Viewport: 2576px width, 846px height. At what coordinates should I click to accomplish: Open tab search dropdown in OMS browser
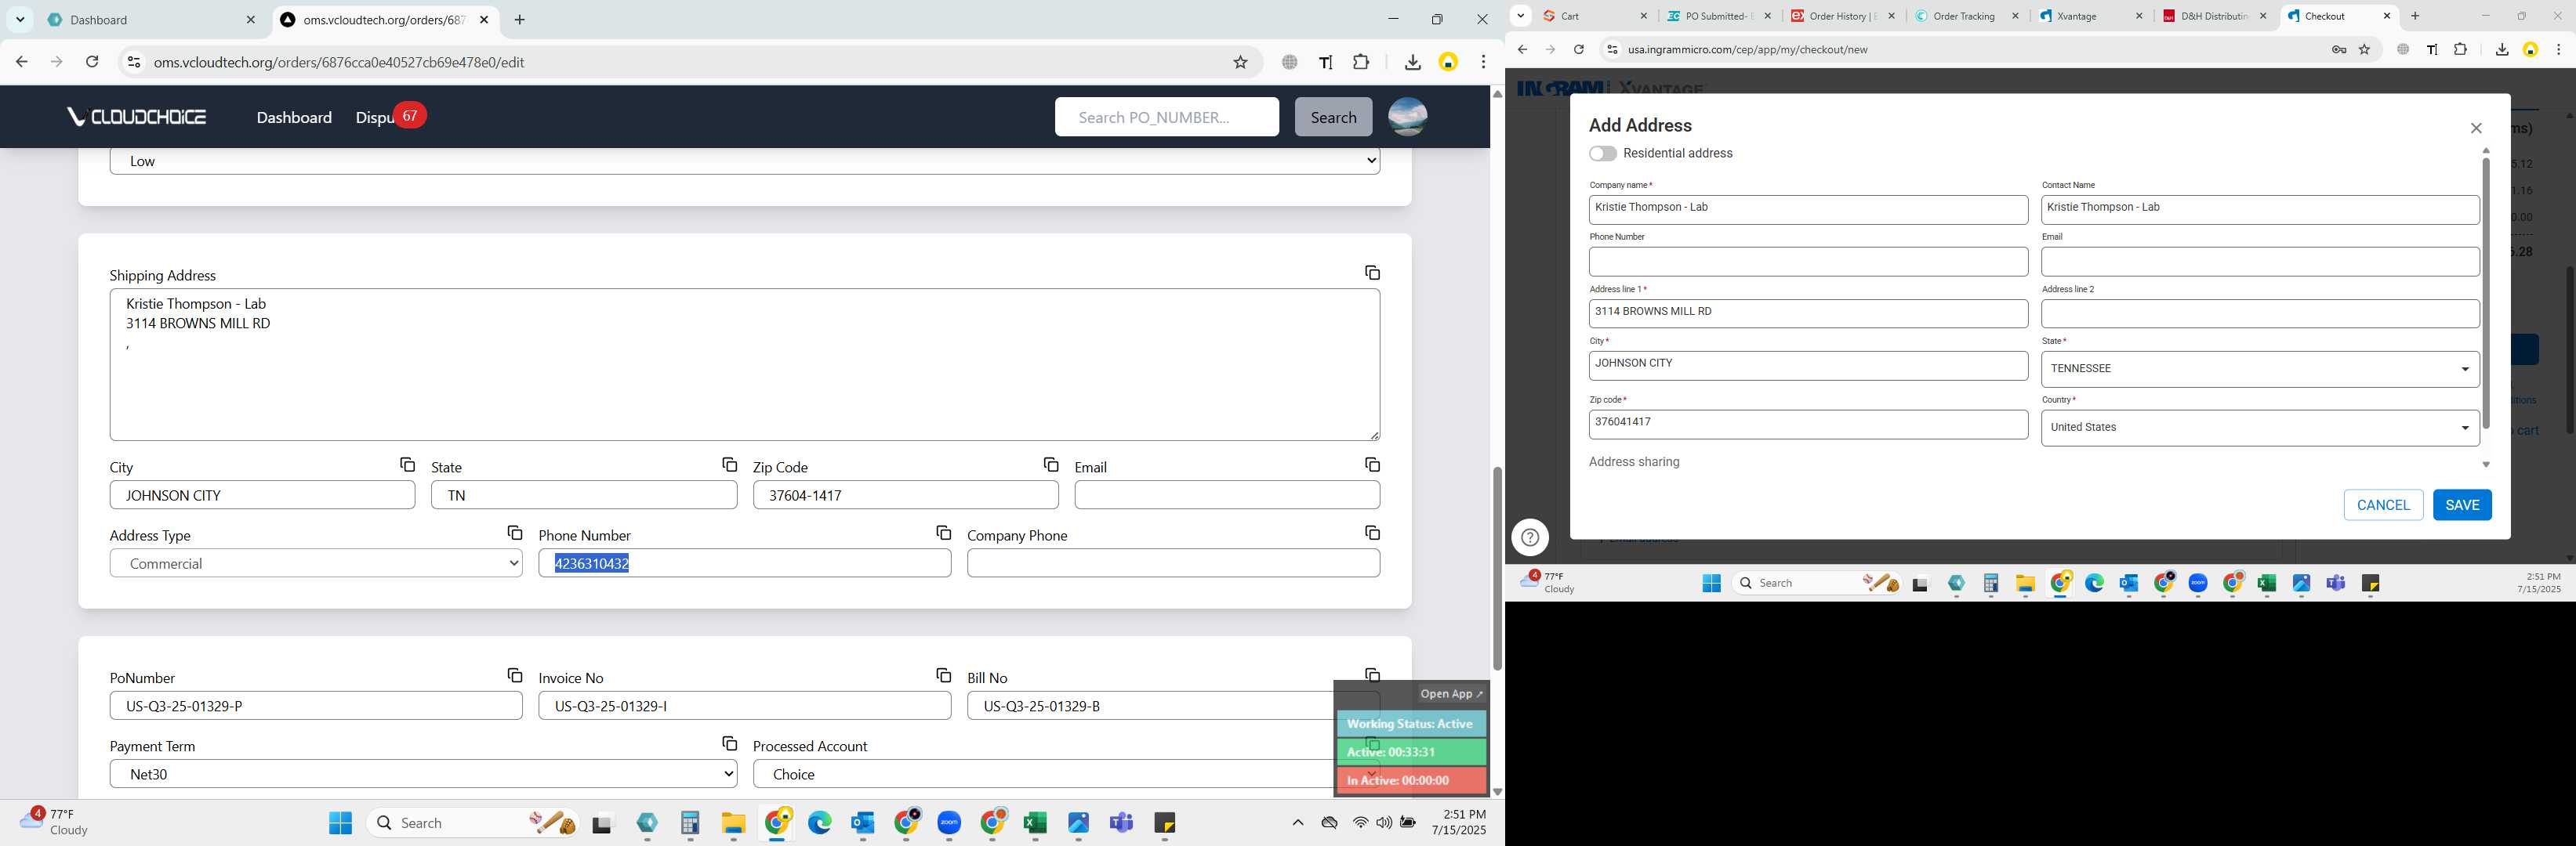pyautogui.click(x=20, y=19)
